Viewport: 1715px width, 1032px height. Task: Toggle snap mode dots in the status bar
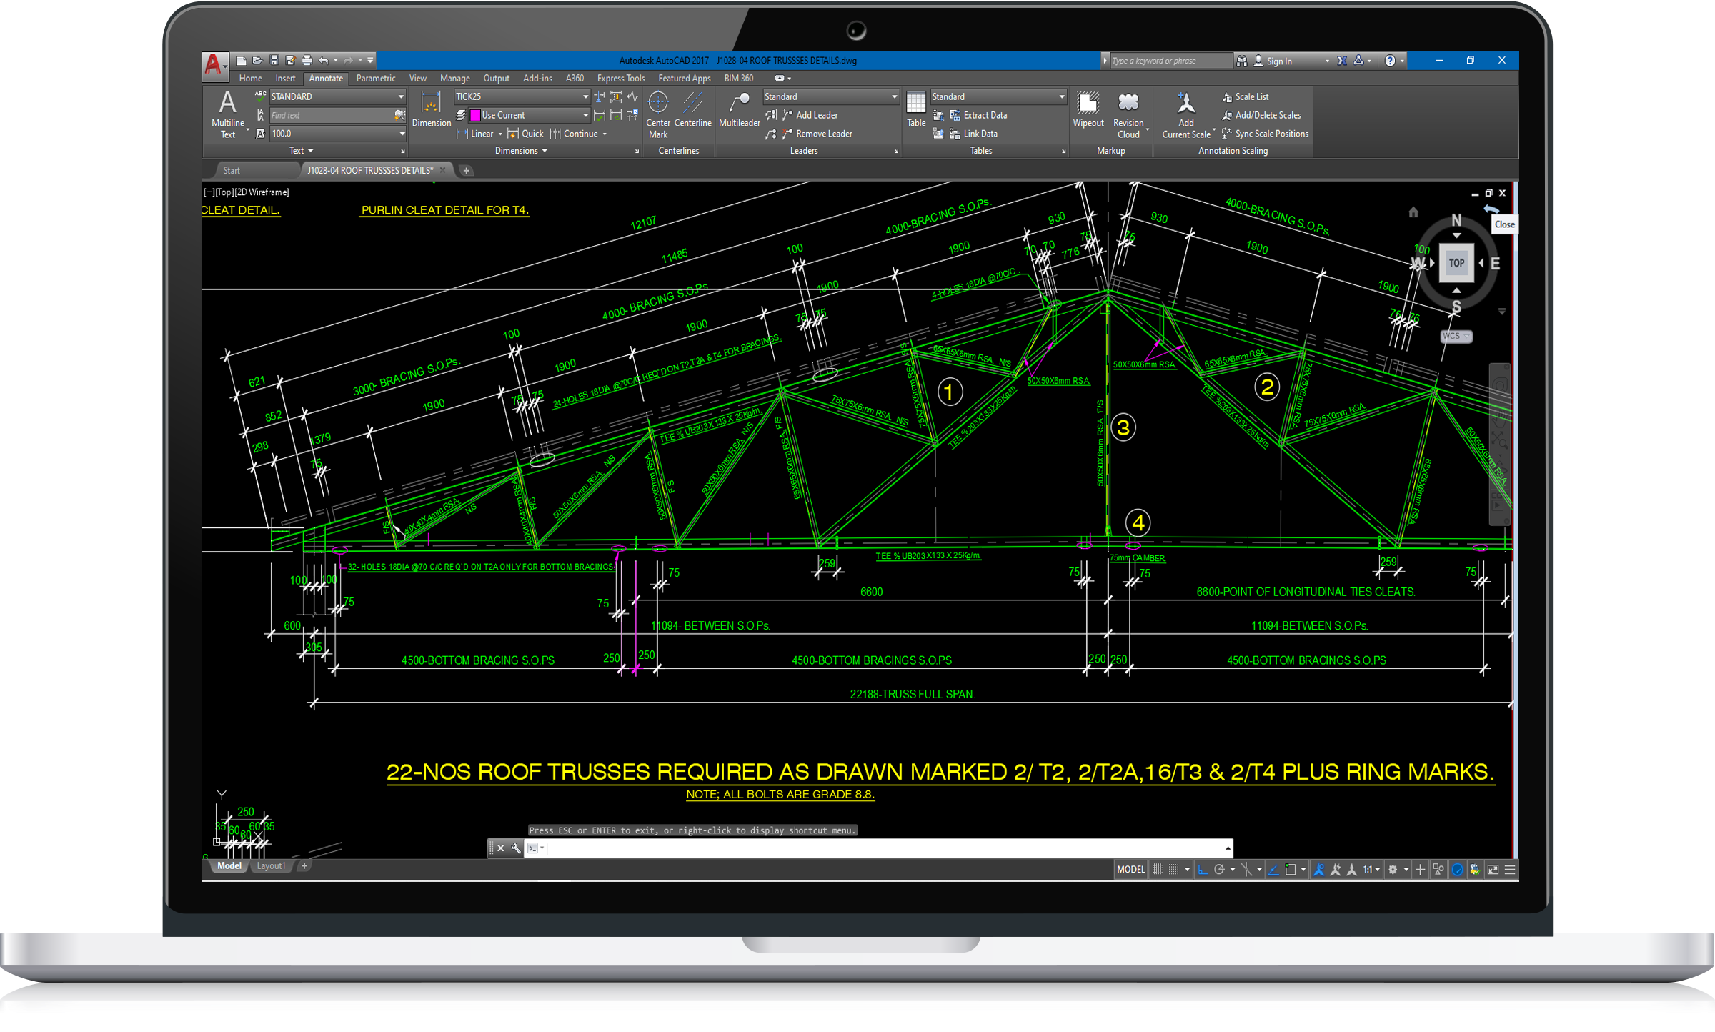[1173, 870]
